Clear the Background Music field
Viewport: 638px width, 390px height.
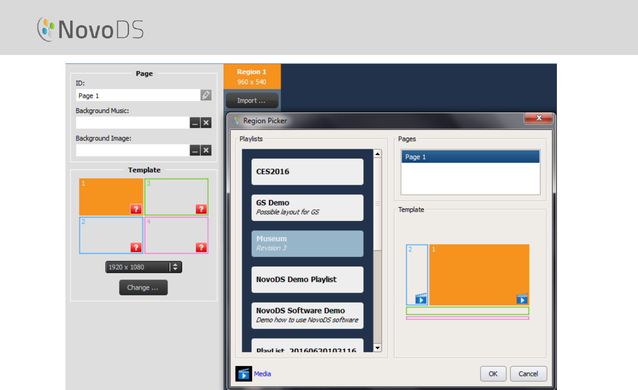click(x=206, y=123)
